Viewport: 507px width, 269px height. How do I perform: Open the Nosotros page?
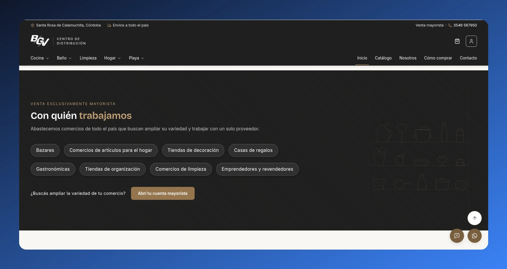tap(408, 58)
